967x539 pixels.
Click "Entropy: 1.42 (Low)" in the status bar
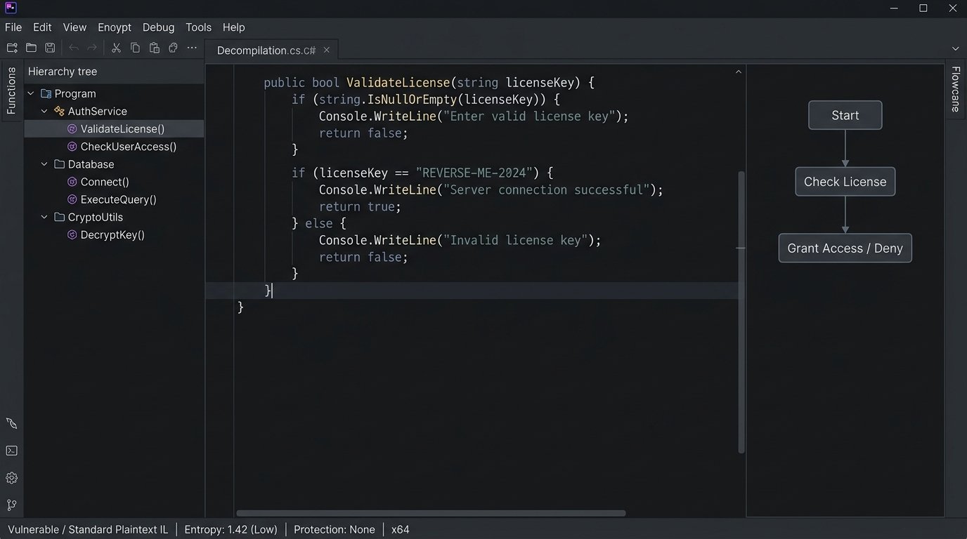(231, 530)
